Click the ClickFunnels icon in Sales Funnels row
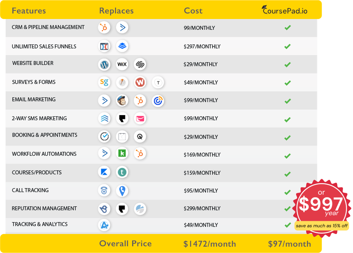This screenshot has width=353, height=253. click(x=104, y=46)
